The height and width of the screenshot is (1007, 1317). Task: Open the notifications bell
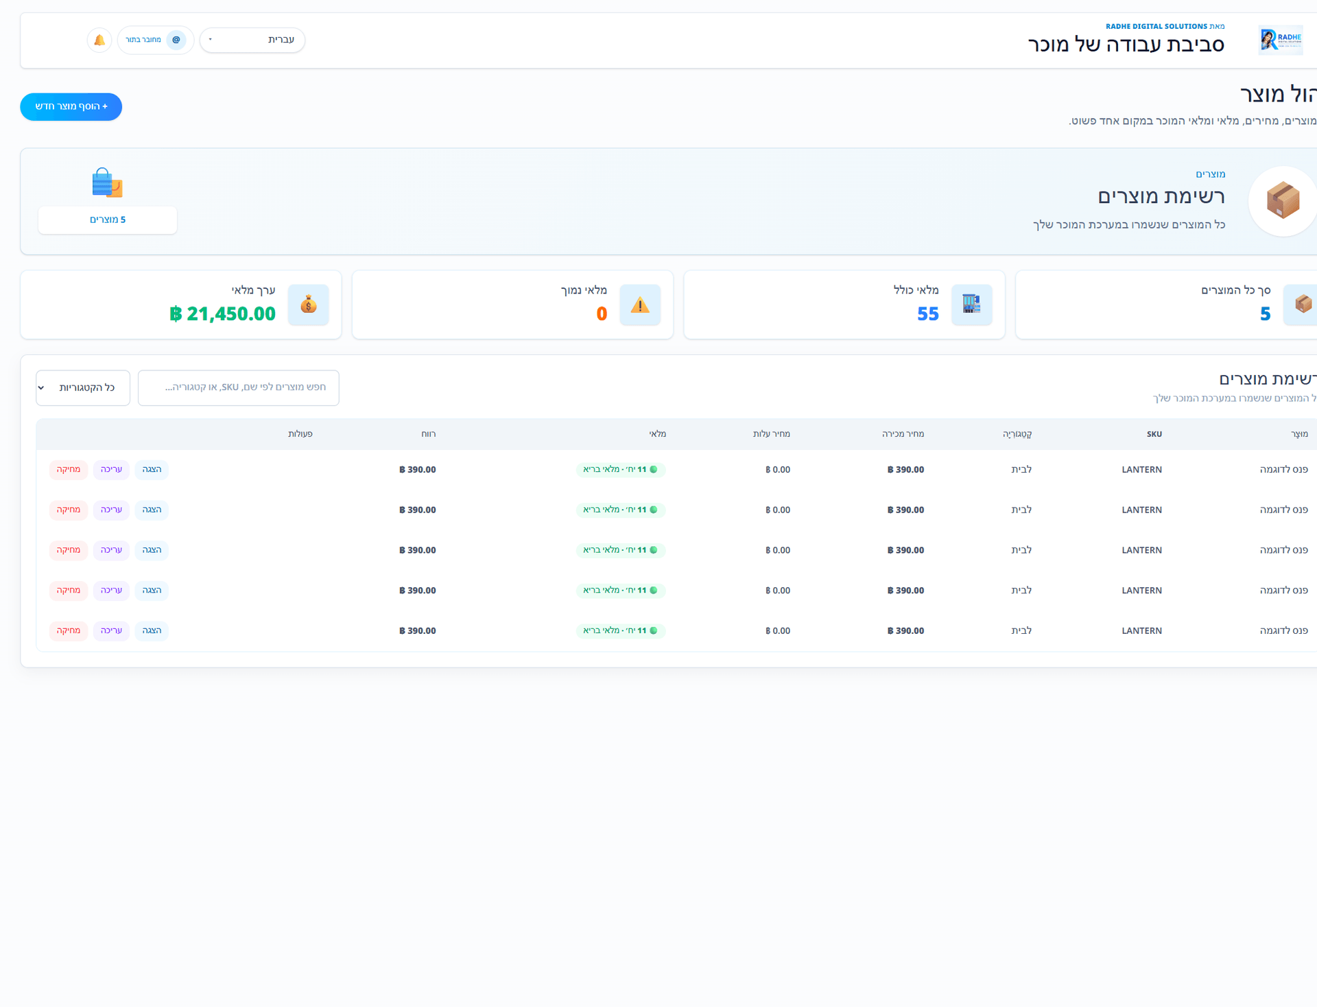pos(99,40)
